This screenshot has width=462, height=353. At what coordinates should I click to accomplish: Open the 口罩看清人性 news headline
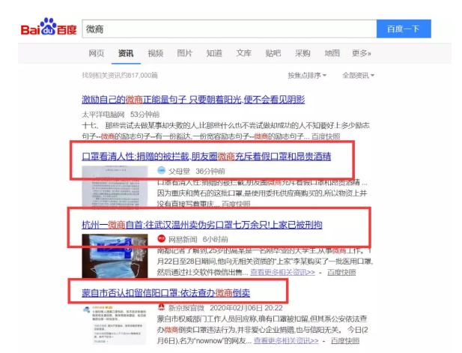pyautogui.click(x=206, y=157)
